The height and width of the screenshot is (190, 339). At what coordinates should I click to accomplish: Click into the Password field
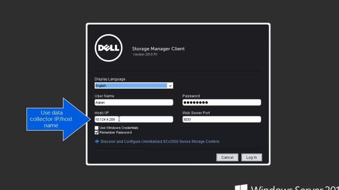[221, 102]
